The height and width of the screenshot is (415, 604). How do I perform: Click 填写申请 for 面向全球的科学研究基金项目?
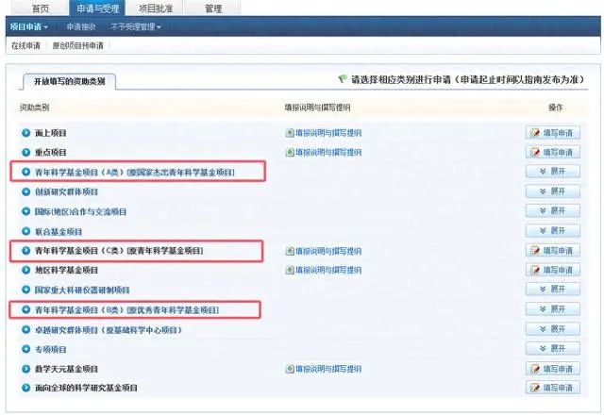click(x=552, y=388)
